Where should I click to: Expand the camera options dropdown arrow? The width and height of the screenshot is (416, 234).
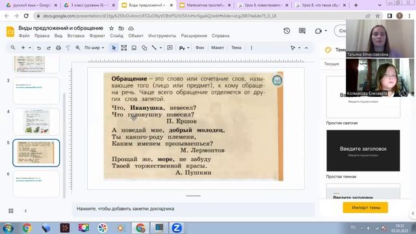click(x=326, y=31)
